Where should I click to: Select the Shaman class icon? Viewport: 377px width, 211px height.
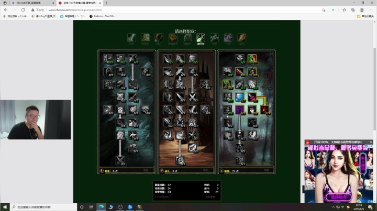click(173, 38)
